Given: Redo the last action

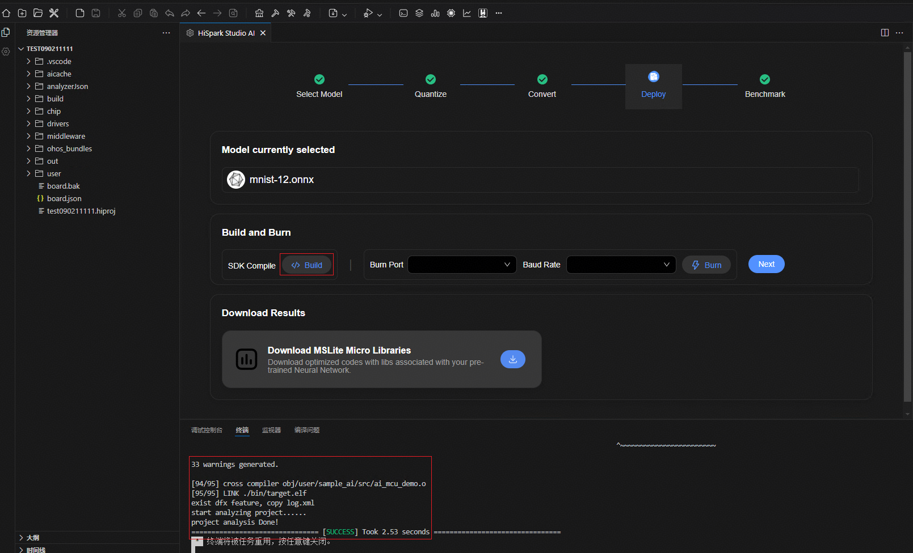Looking at the screenshot, I should [x=186, y=13].
